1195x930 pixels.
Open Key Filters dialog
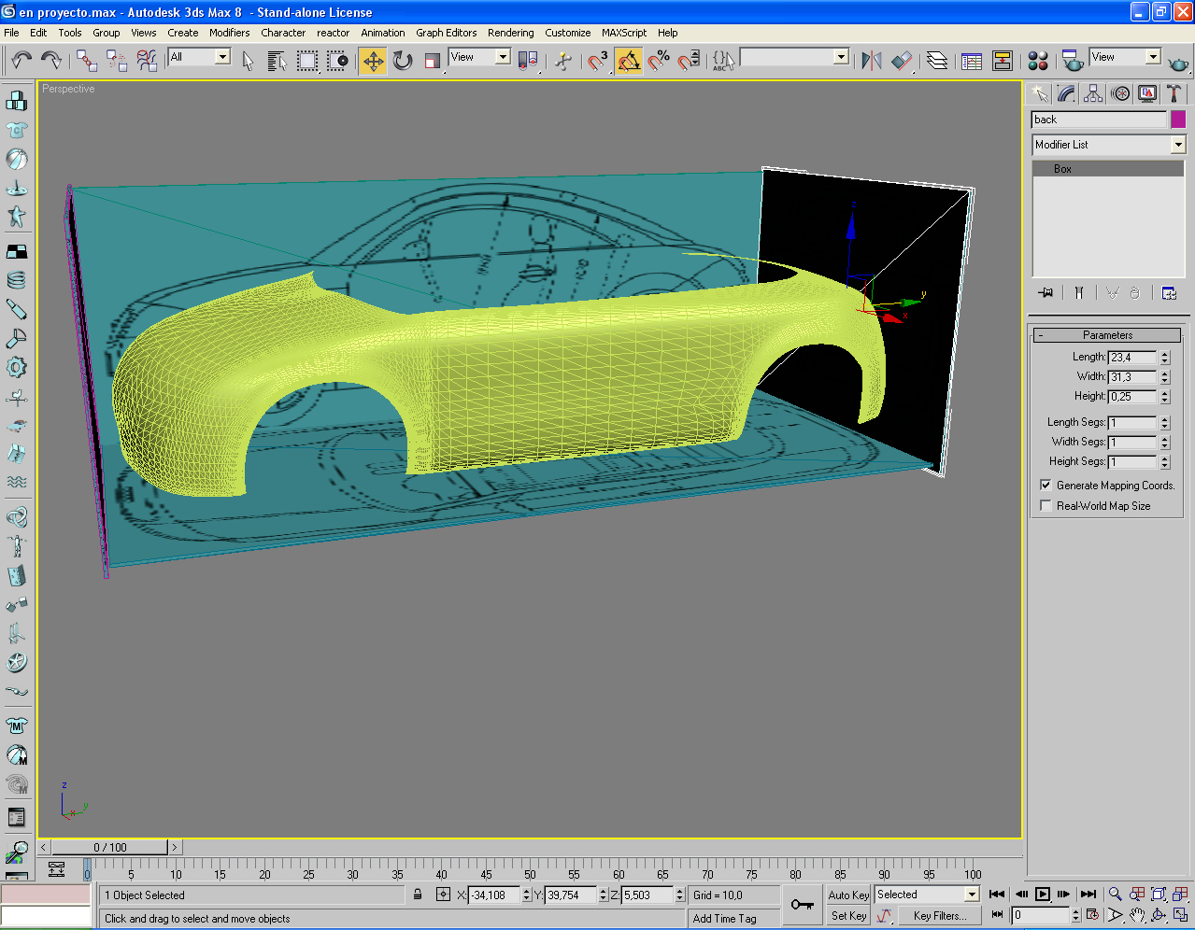(940, 916)
